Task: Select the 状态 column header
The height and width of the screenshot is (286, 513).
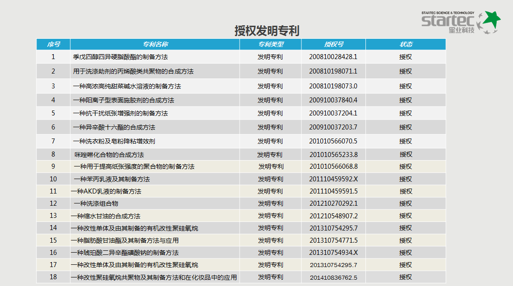Action: (406, 44)
